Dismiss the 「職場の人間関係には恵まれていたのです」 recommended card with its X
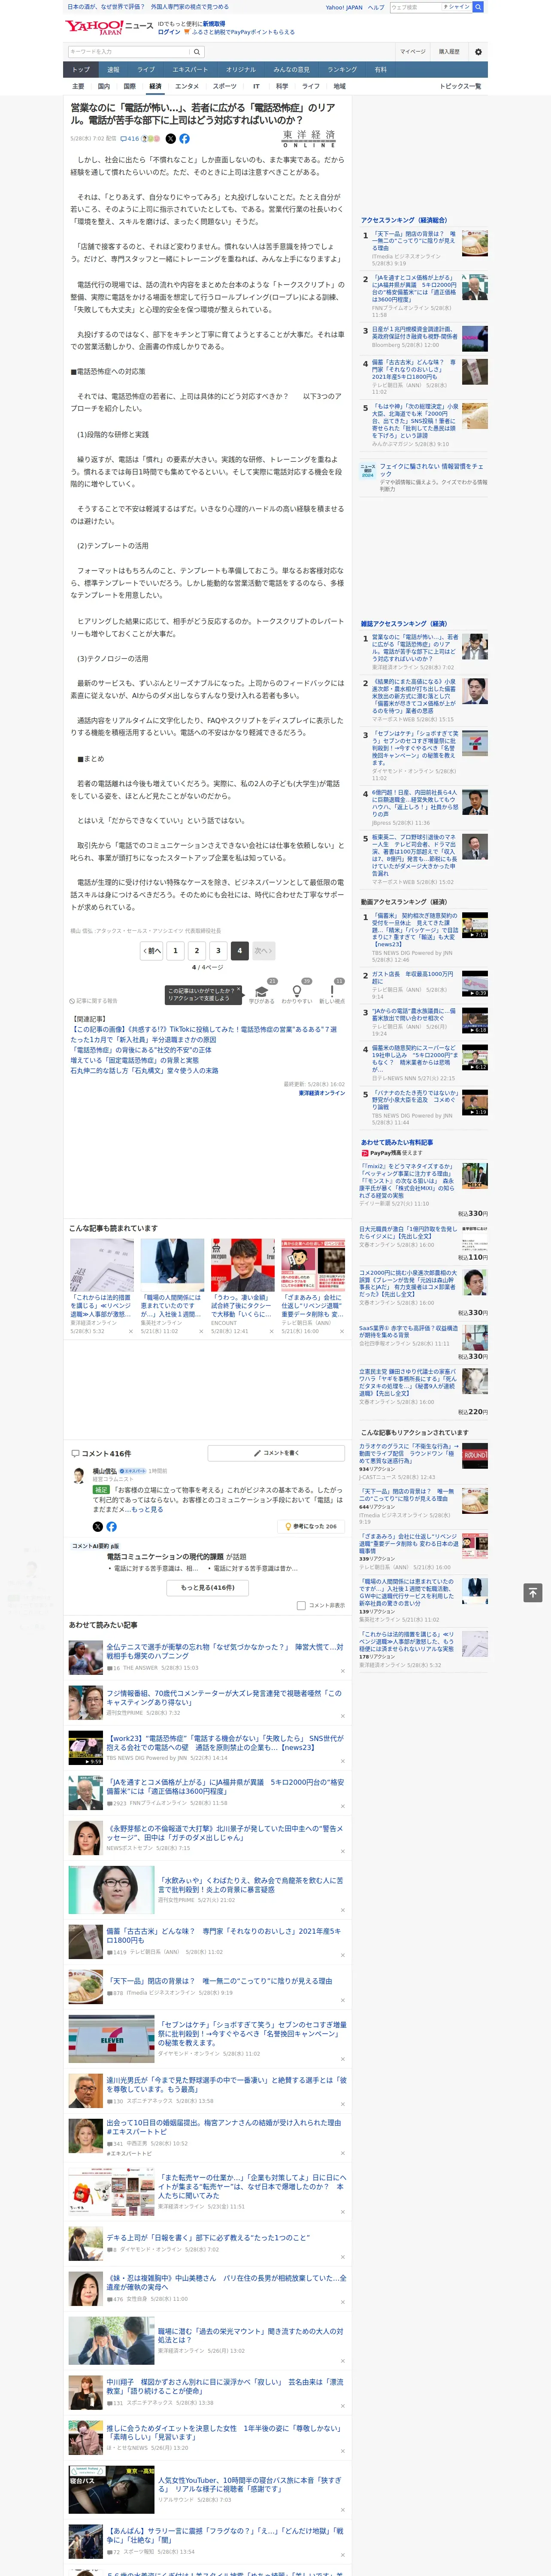The width and height of the screenshot is (551, 2576). click(x=201, y=1332)
